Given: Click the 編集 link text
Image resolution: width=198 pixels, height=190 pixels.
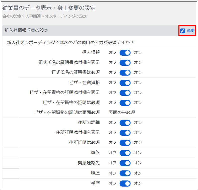Looking at the screenshot, I should [x=190, y=31].
